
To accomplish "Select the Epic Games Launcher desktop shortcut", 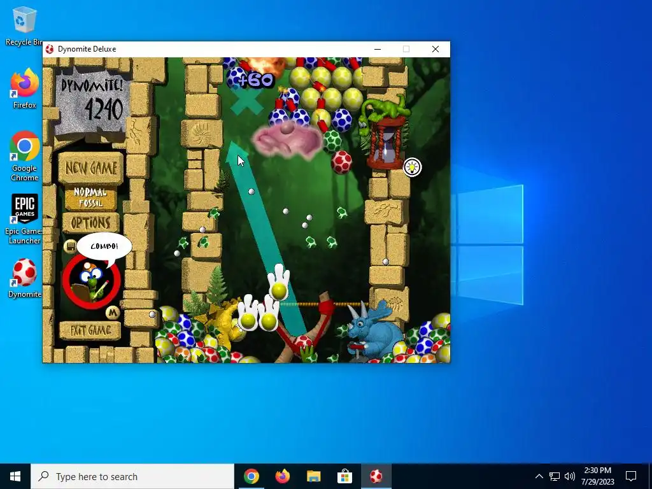I will coord(25,219).
